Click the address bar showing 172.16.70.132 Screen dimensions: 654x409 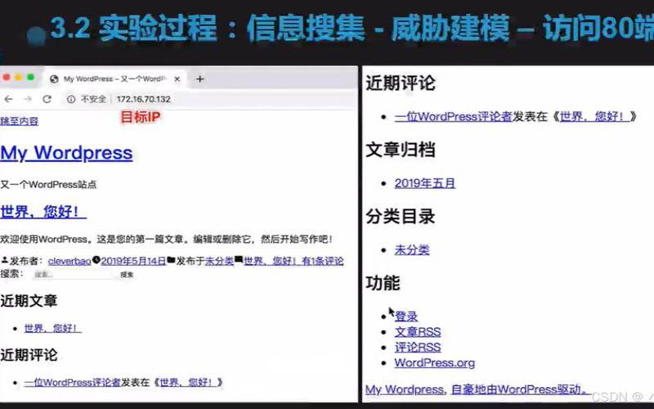(144, 99)
